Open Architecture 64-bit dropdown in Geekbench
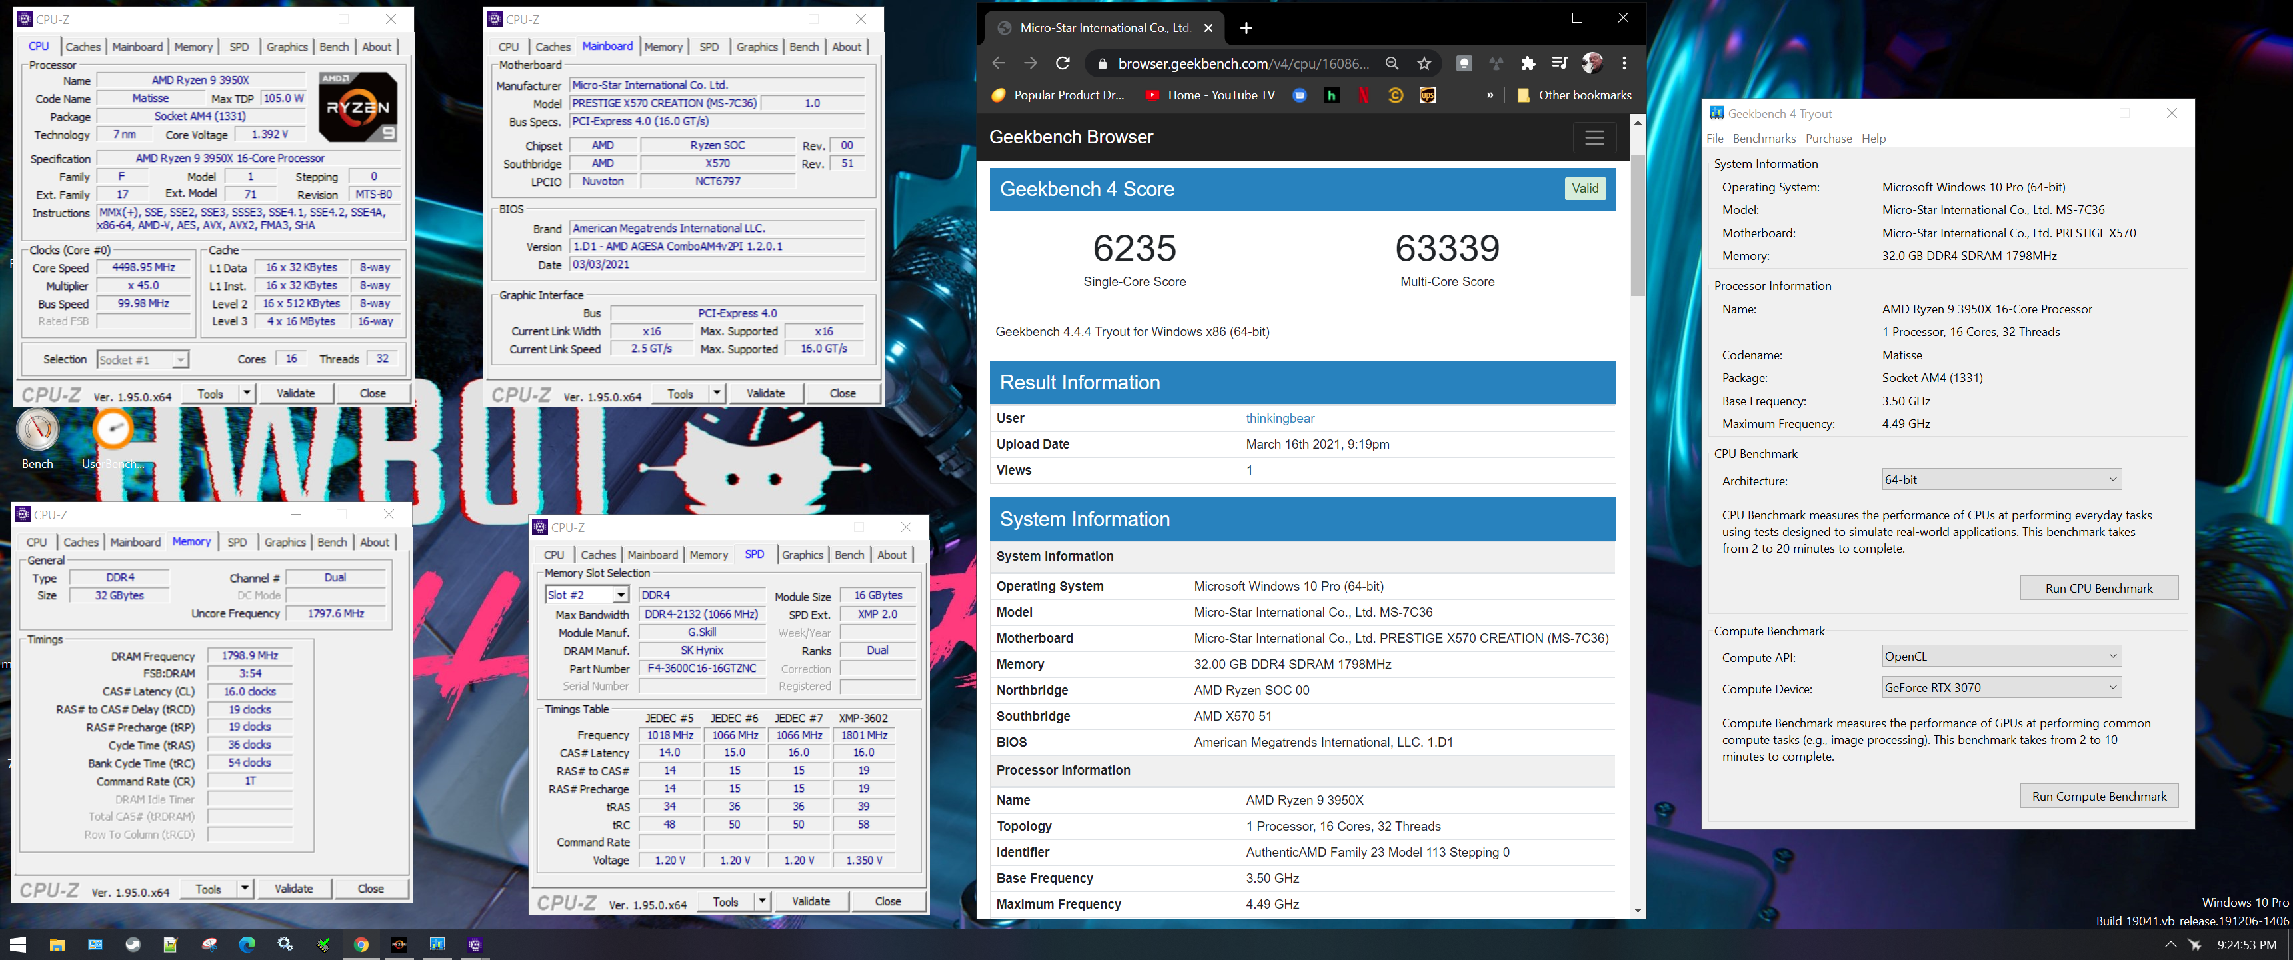Screen dimensions: 2293x960 click(x=2001, y=479)
